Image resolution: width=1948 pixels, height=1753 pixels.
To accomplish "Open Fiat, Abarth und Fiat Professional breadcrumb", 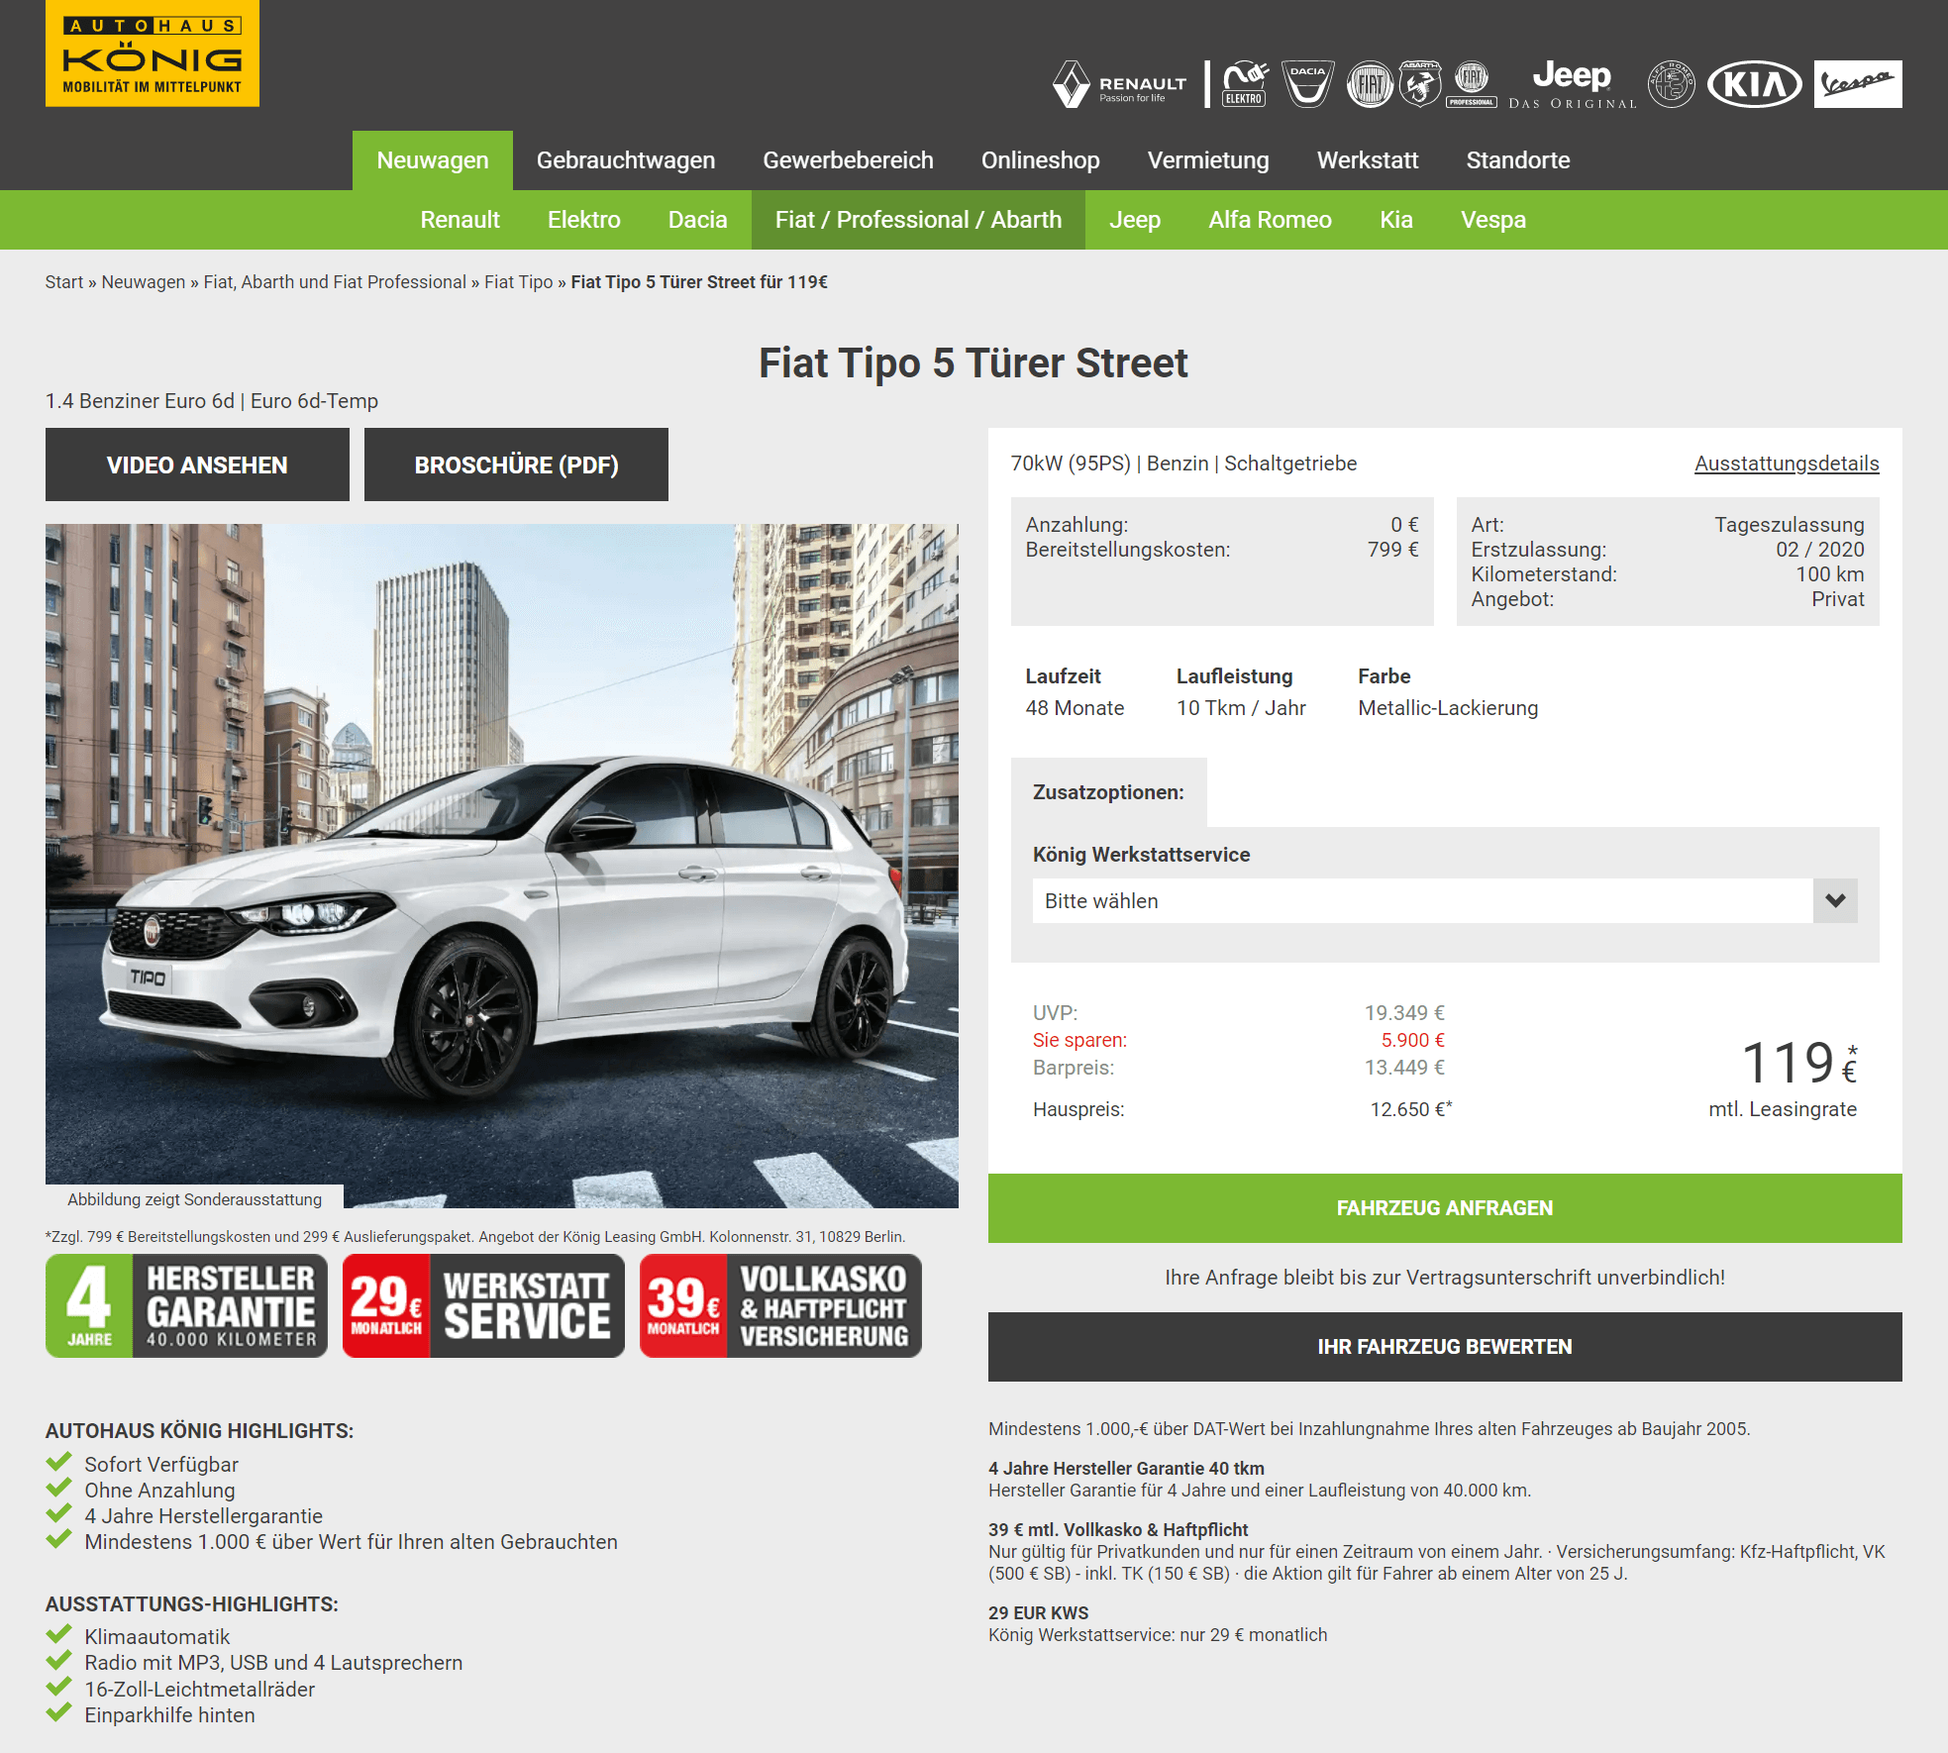I will coord(335,282).
